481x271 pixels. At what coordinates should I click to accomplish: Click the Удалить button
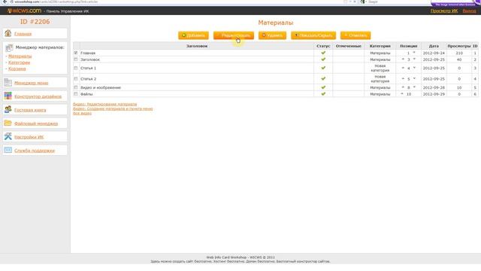272,35
